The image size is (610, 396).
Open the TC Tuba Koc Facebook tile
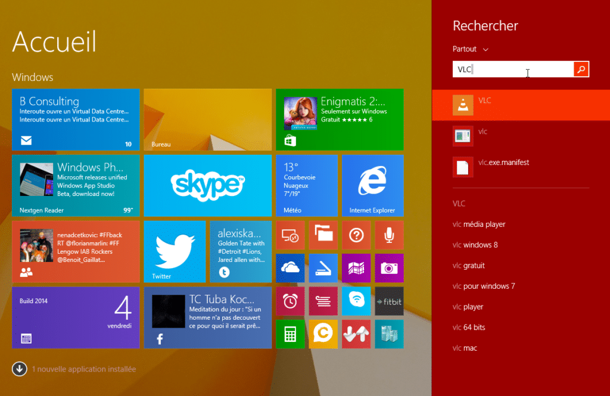coord(208,318)
